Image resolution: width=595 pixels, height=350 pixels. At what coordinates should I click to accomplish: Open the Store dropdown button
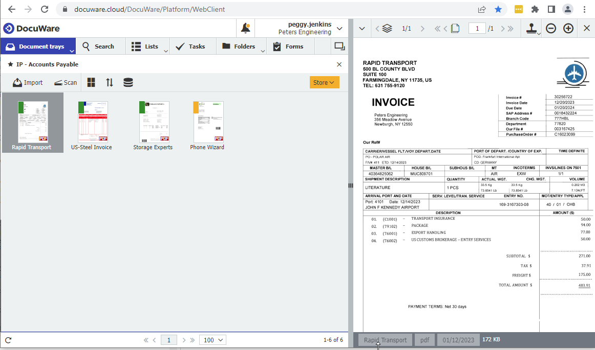pyautogui.click(x=325, y=82)
